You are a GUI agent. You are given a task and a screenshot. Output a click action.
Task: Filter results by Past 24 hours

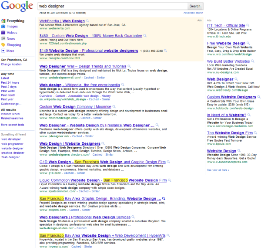(10, 82)
